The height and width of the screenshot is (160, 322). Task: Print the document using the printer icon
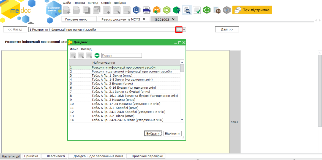(x=147, y=10)
